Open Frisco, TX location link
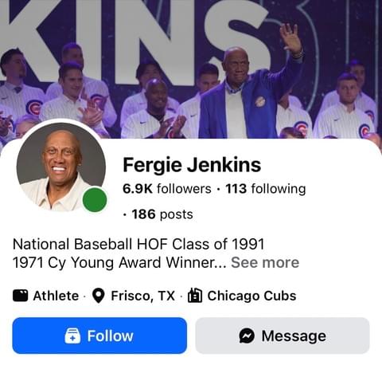 coord(143,296)
